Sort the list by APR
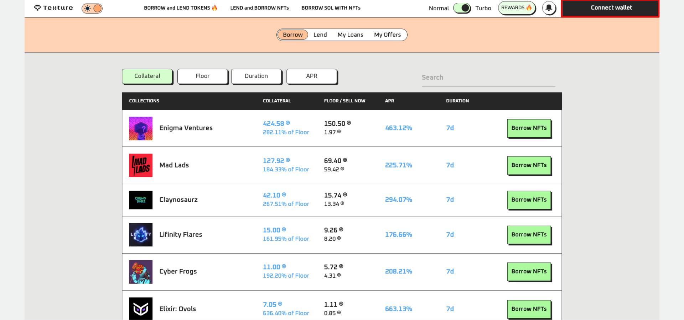 [x=311, y=76]
